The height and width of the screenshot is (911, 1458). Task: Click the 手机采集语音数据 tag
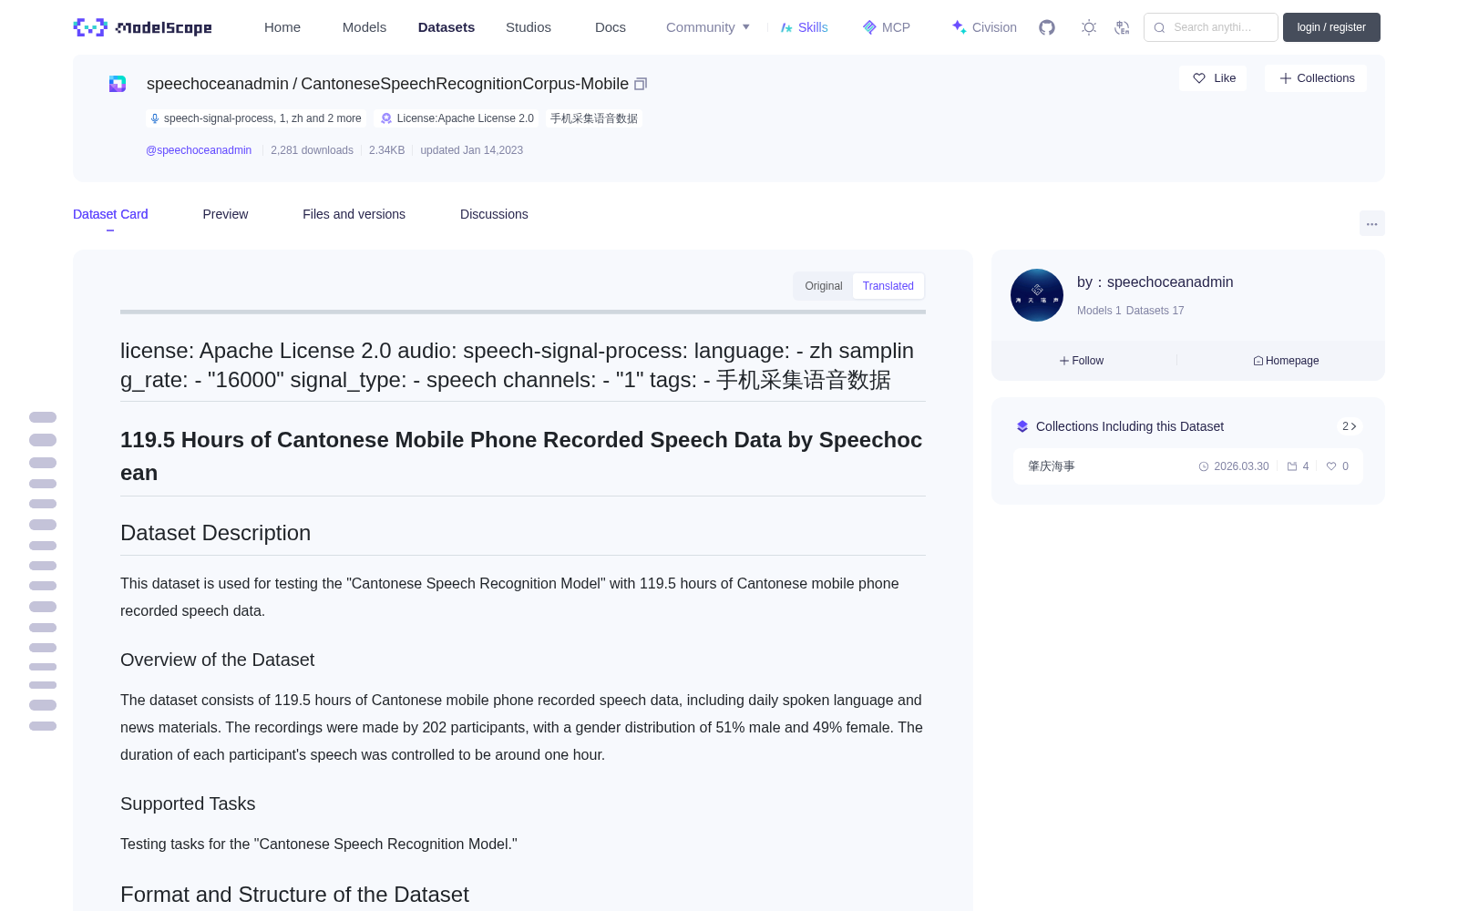[594, 118]
